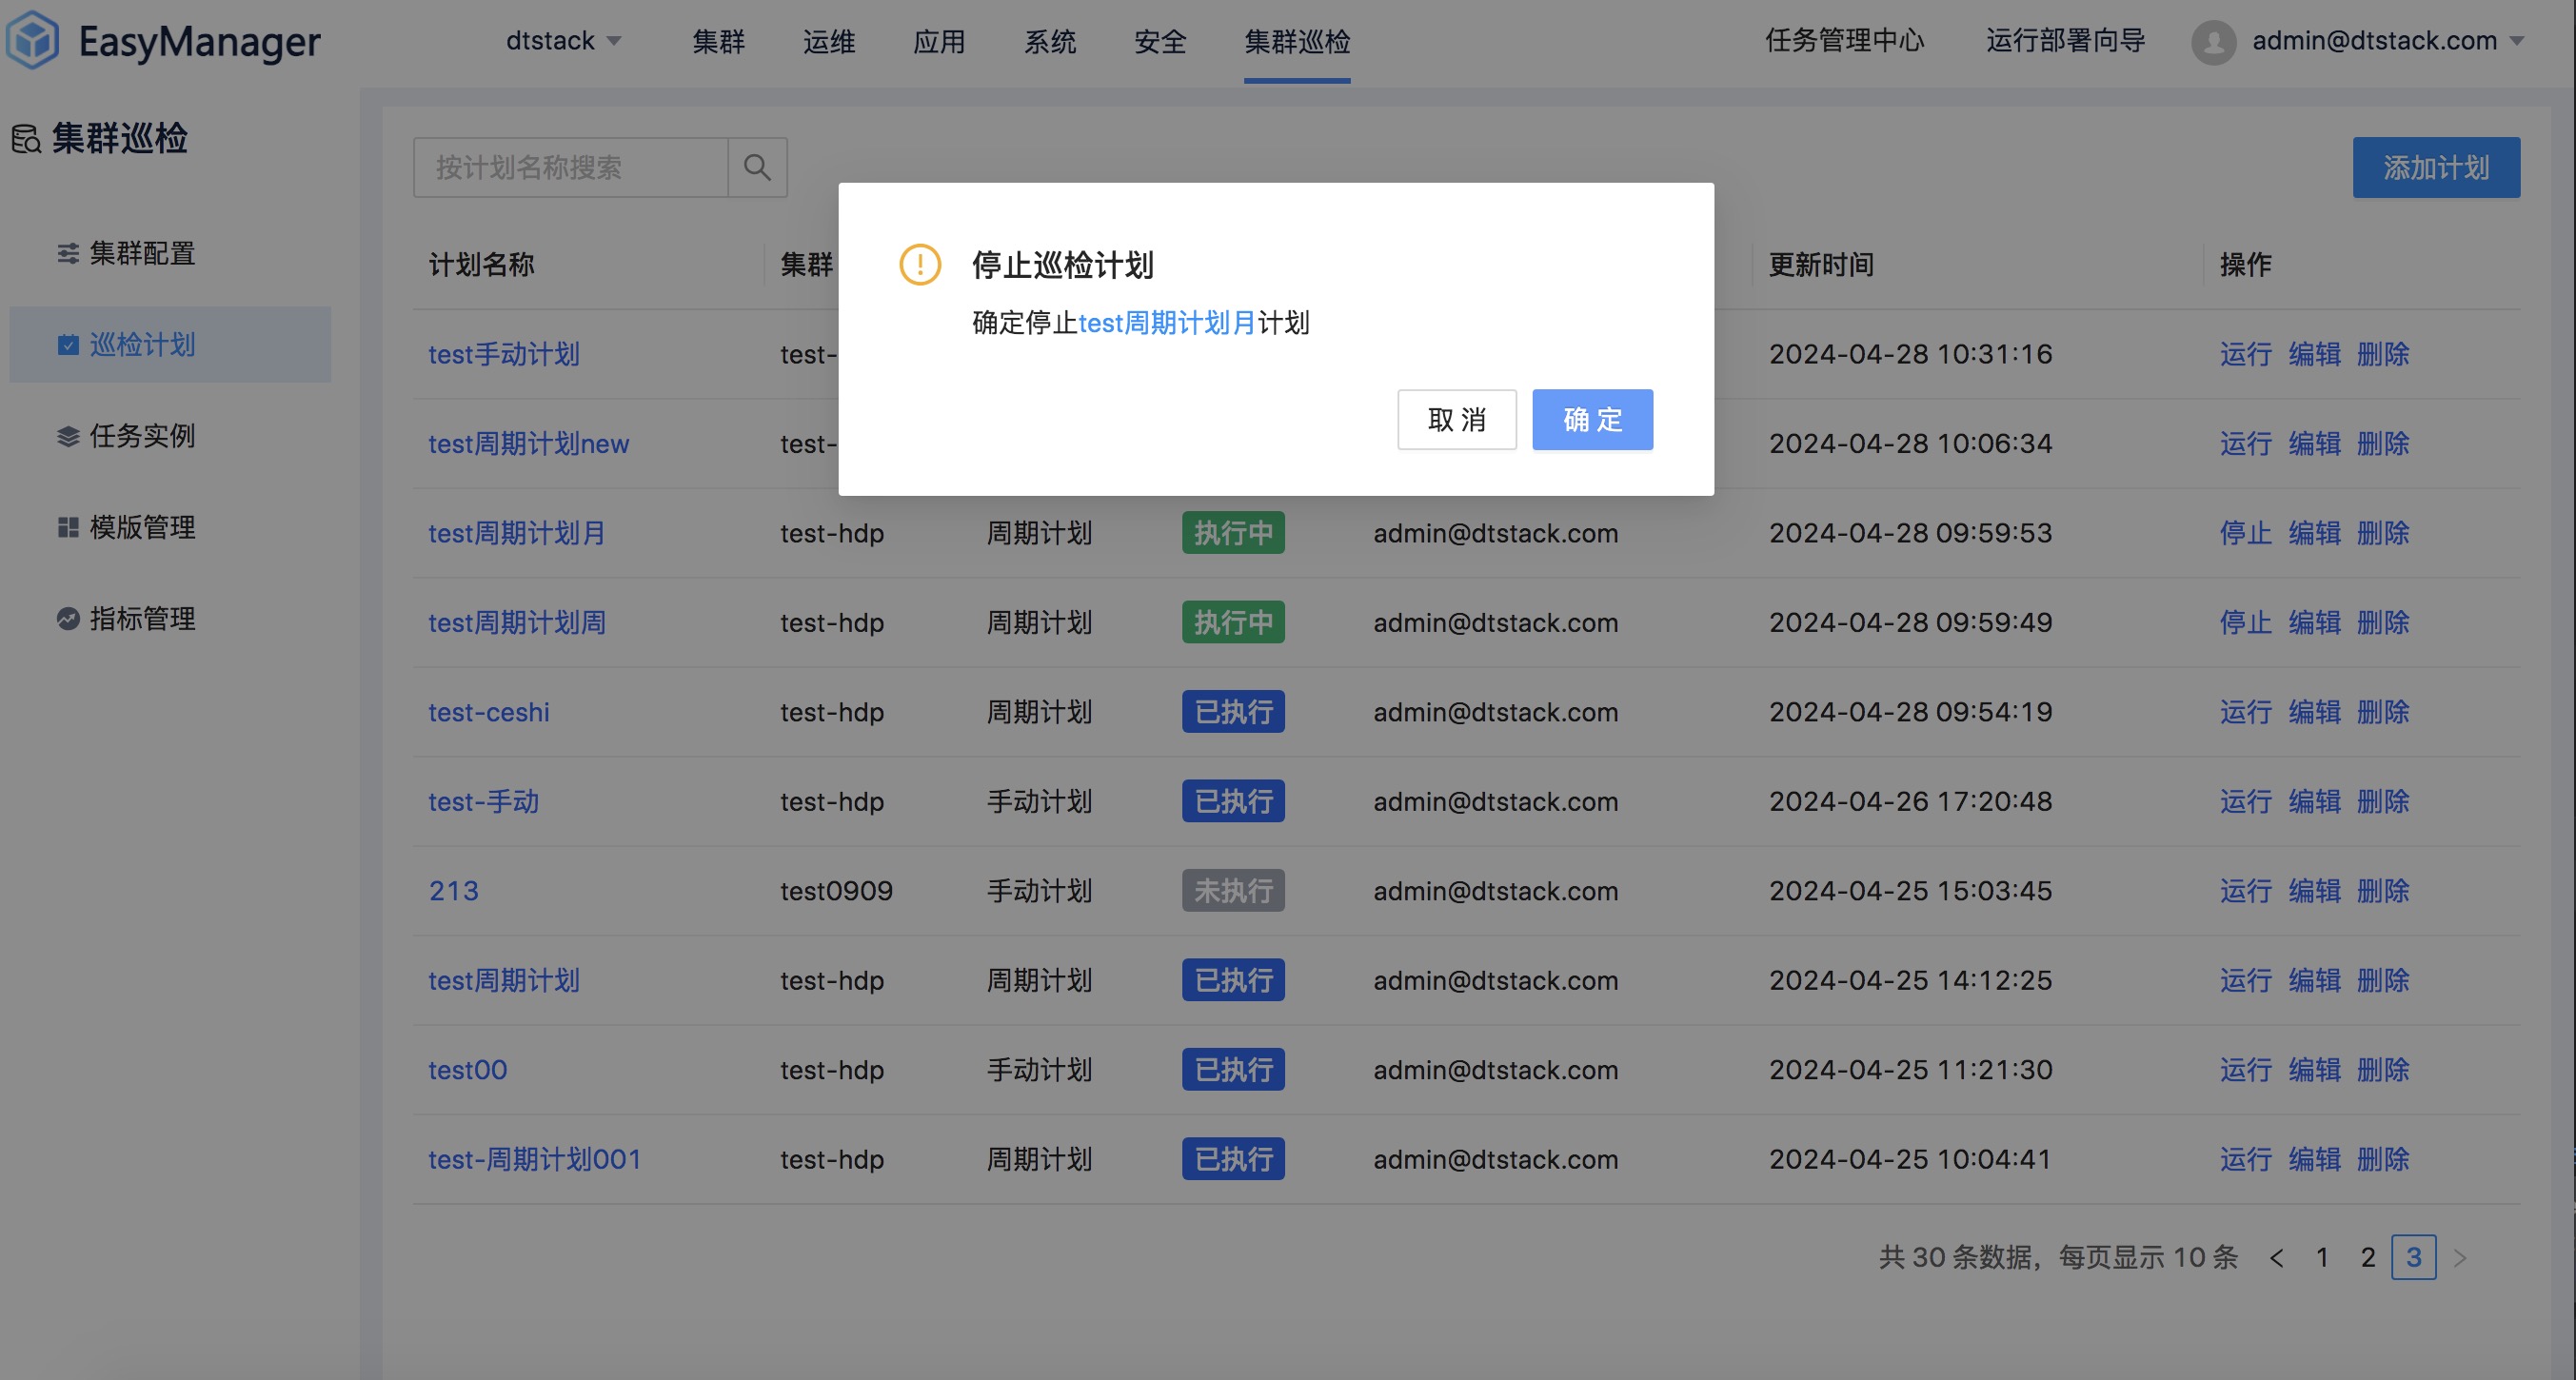Image resolution: width=2576 pixels, height=1380 pixels.
Task: Go to 集群配置 in sidebar
Action: pos(170,253)
